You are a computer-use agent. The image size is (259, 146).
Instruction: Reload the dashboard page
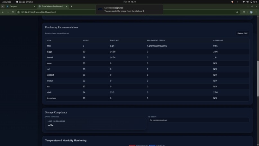pos(13,12)
